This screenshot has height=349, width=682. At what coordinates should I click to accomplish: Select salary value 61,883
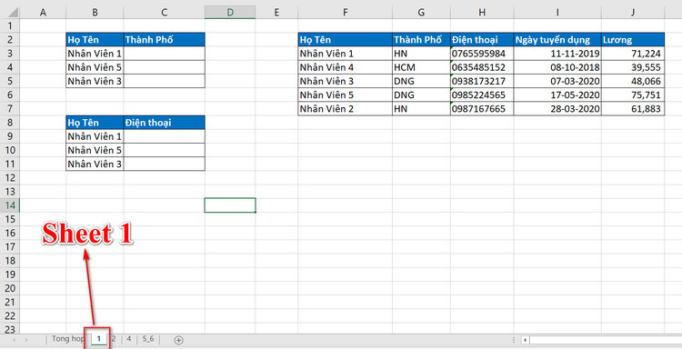point(633,109)
